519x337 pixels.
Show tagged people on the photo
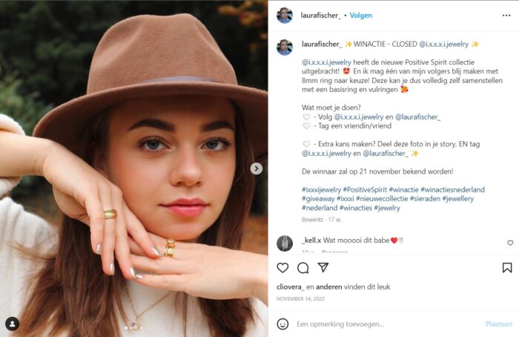(x=12, y=324)
